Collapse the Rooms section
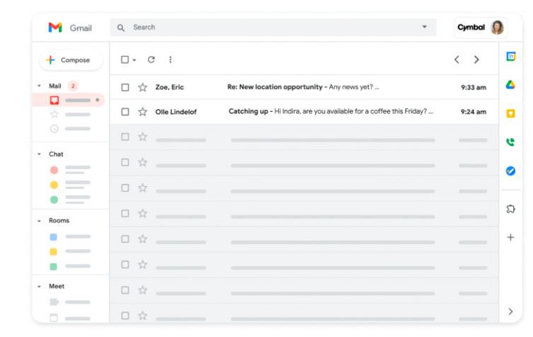This screenshot has height=337, width=533. pyautogui.click(x=39, y=221)
